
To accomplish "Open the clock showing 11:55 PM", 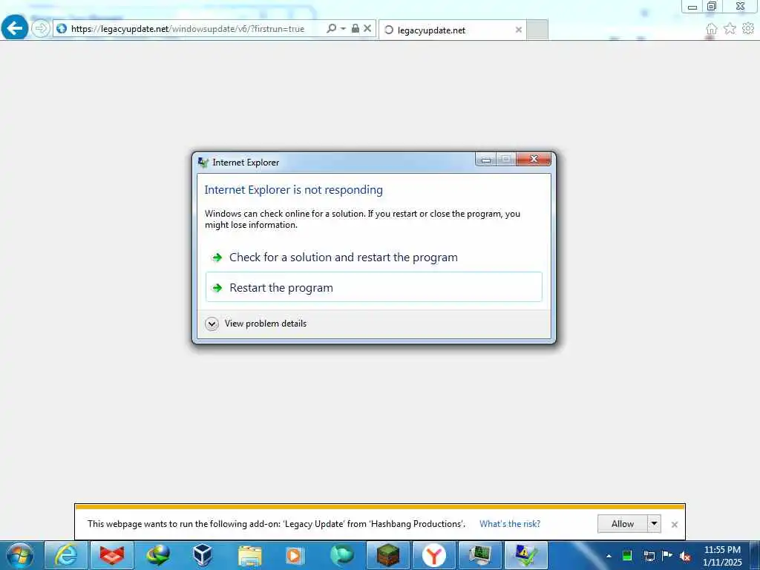I will click(x=722, y=556).
